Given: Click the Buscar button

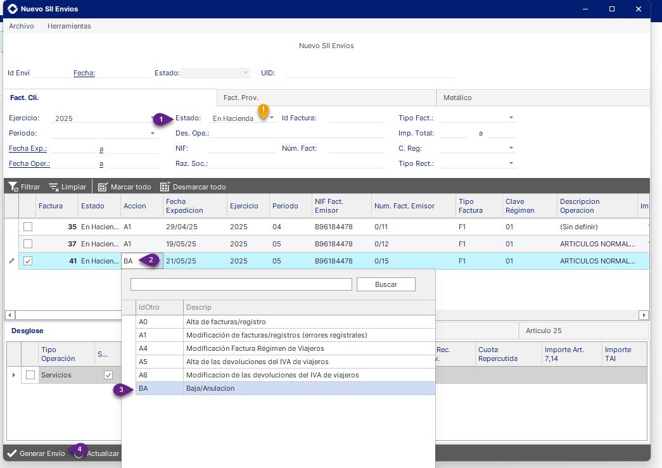Looking at the screenshot, I should point(386,284).
